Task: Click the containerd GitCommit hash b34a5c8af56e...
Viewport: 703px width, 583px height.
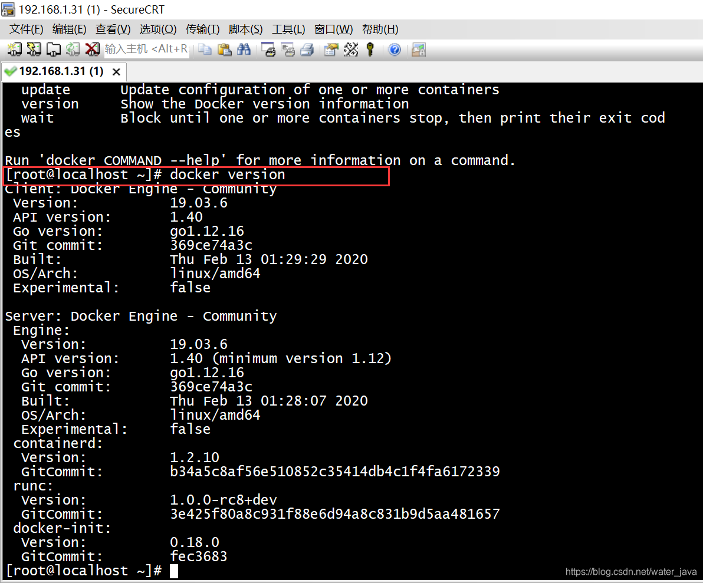Action: [x=335, y=472]
